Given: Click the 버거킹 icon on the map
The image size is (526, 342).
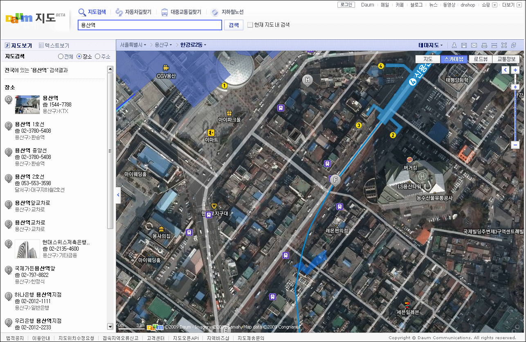Looking at the screenshot, I should [409, 160].
